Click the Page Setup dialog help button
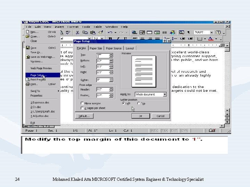Image resolution: width=250 pixels, height=187 pixels. tap(165, 41)
